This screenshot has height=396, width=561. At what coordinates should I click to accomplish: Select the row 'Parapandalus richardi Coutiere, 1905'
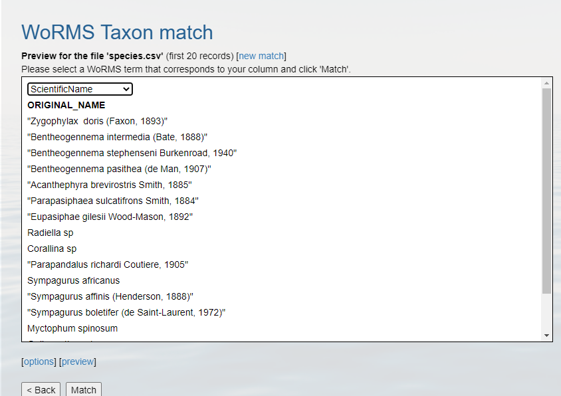[x=108, y=264]
